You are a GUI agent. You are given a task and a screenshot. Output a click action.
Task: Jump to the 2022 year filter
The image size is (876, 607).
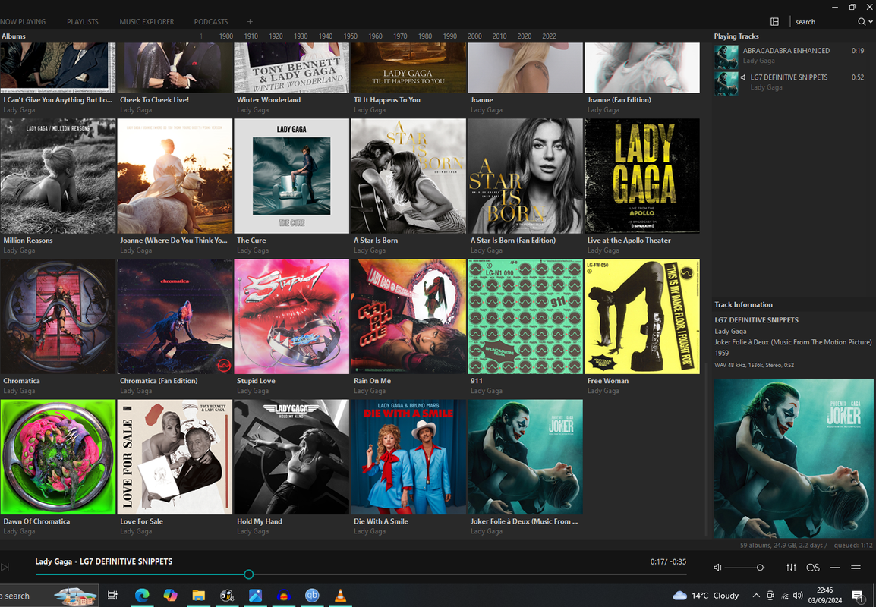549,36
